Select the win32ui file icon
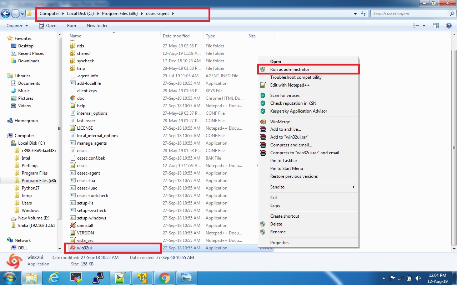Viewport: 457px width, 285px height. pos(73,248)
